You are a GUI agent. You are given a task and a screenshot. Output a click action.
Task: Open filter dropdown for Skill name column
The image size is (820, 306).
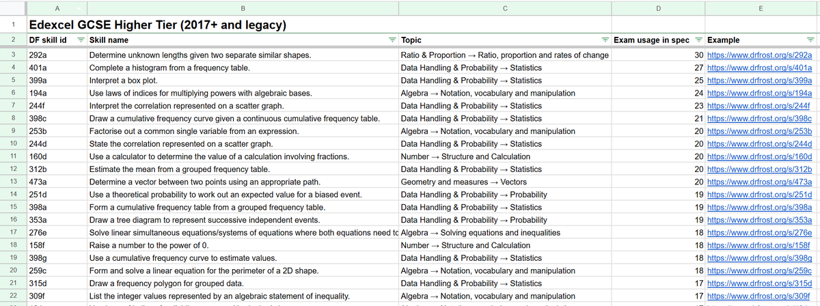[392, 40]
